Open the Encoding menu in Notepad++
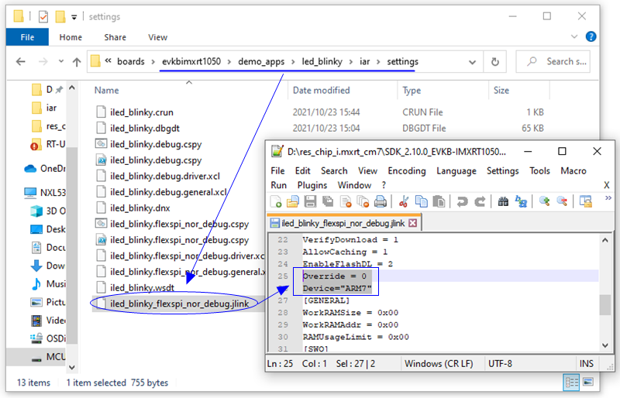 [x=407, y=170]
